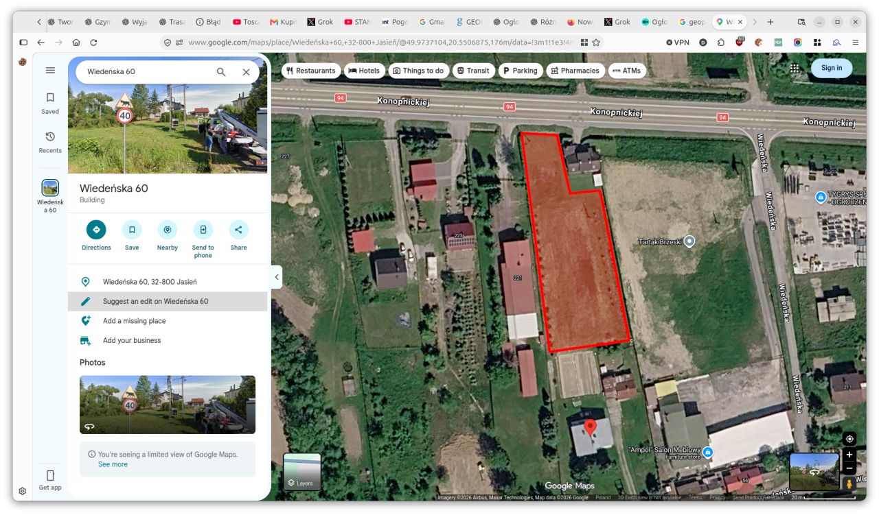Share Wiedeńska 60 location
The width and height of the screenshot is (879, 515).
click(x=239, y=235)
